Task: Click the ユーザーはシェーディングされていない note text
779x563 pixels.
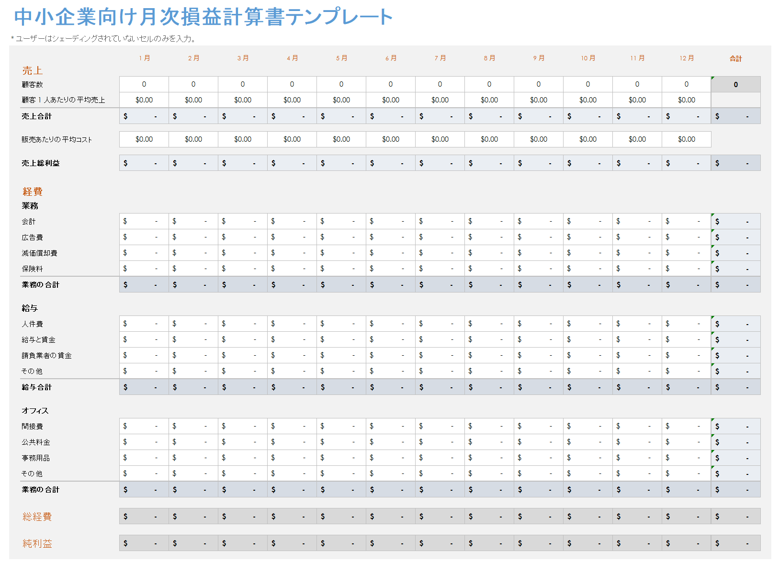Action: [103, 39]
